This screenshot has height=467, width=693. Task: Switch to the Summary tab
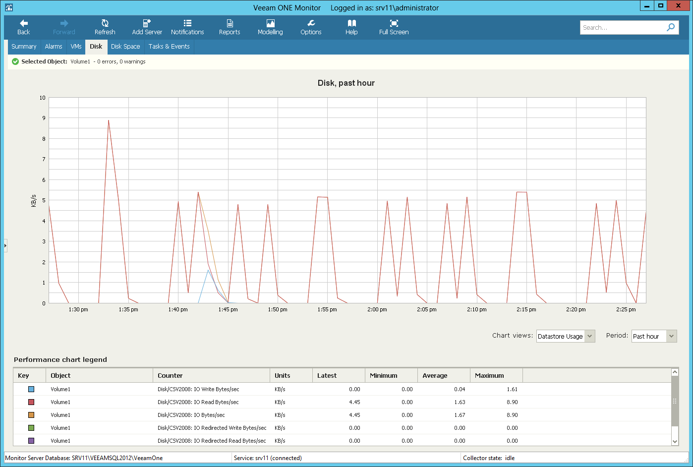coord(24,47)
